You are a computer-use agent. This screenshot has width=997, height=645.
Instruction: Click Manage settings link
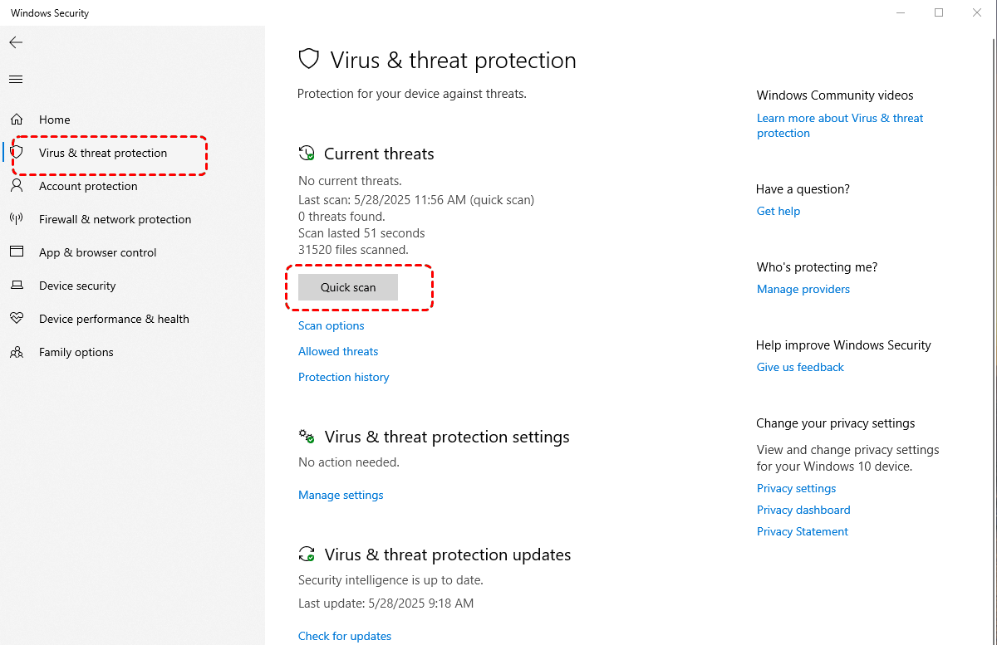tap(341, 495)
